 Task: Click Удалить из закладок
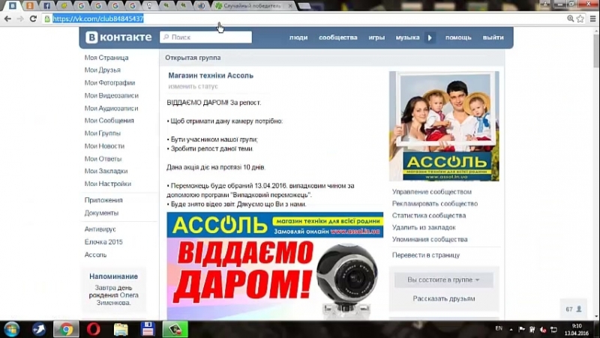click(424, 227)
